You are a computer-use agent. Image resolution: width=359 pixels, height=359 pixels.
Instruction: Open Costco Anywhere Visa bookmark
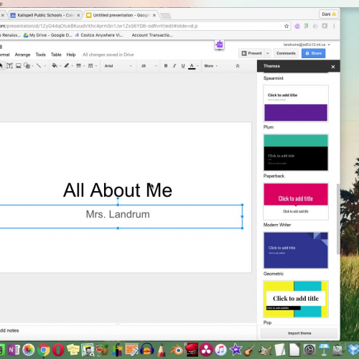(98, 35)
